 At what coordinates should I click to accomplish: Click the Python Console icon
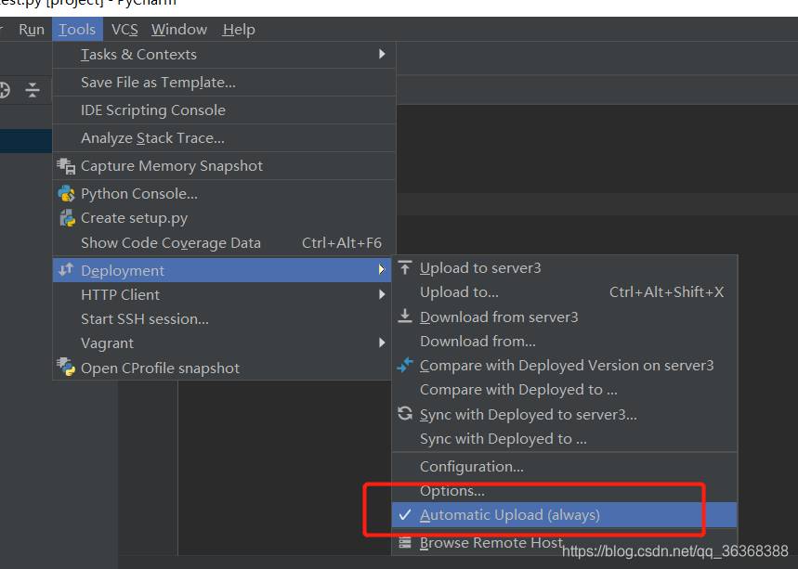click(x=66, y=194)
